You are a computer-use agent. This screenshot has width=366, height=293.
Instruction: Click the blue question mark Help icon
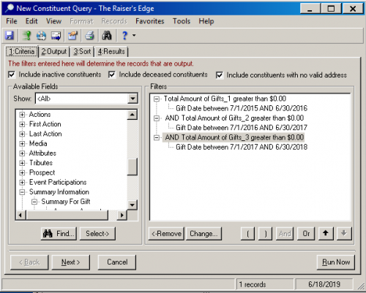click(x=124, y=36)
